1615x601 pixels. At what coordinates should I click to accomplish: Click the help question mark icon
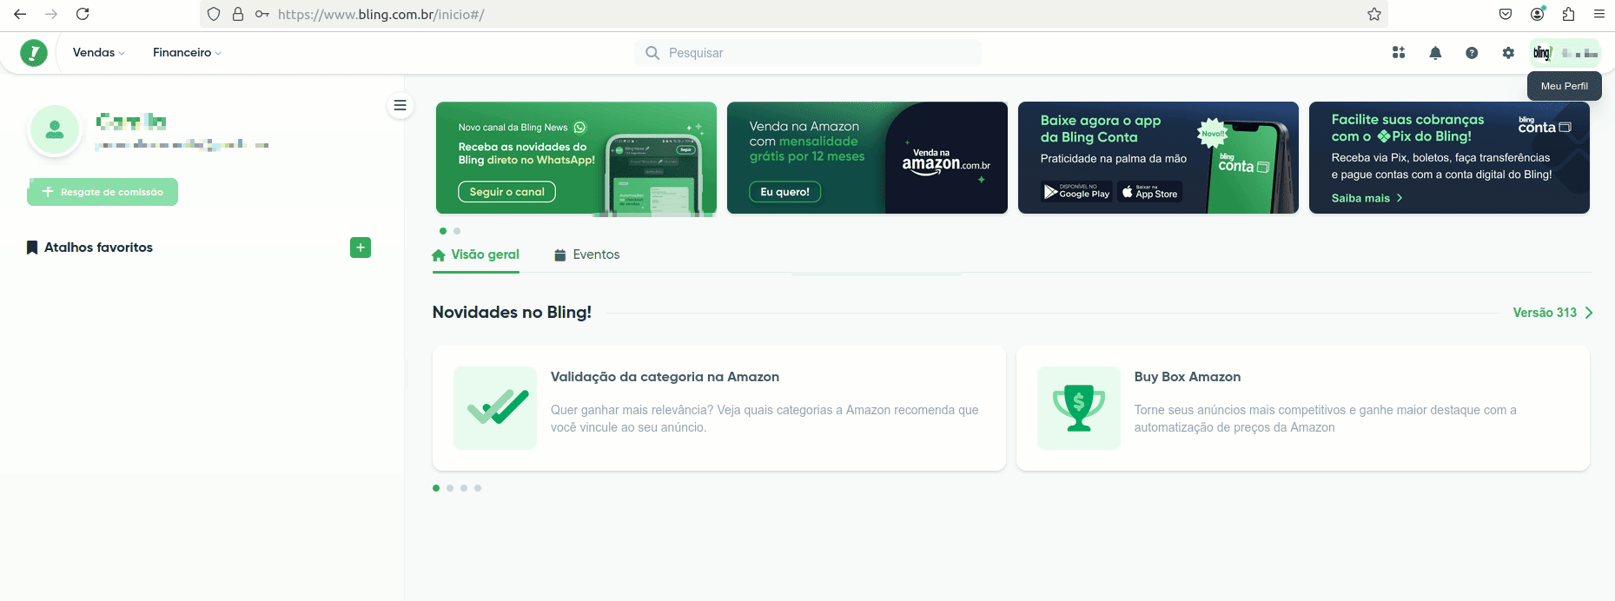coord(1472,53)
